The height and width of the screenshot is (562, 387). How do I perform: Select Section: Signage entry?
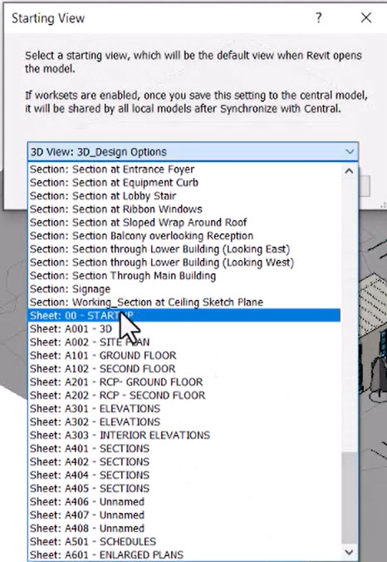(184, 288)
